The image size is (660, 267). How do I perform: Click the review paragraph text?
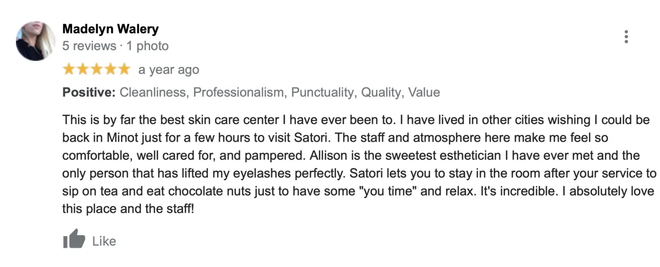tap(358, 164)
